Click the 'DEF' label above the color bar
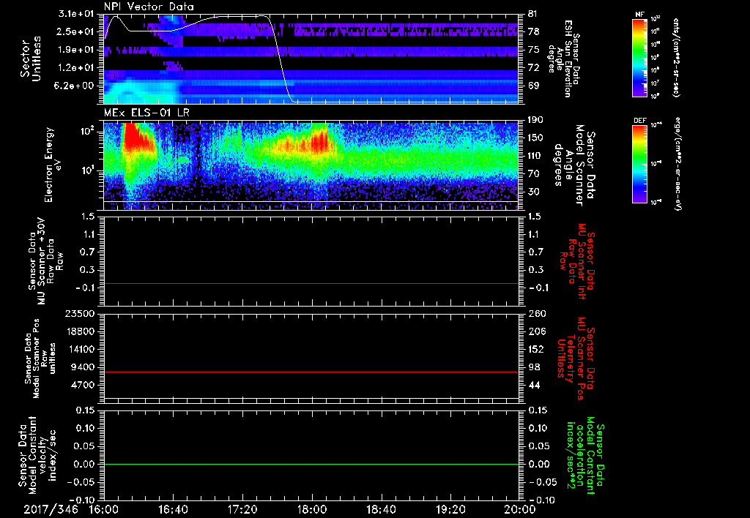750x518 pixels. (639, 121)
